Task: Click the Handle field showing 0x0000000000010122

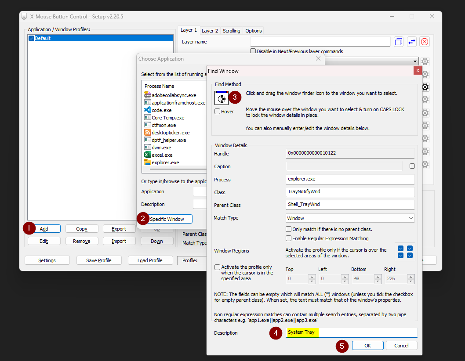Action: pos(350,153)
